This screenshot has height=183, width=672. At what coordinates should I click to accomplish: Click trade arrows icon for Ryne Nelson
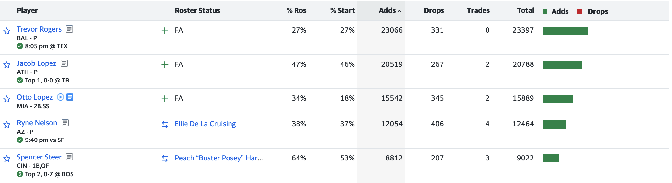(x=165, y=124)
